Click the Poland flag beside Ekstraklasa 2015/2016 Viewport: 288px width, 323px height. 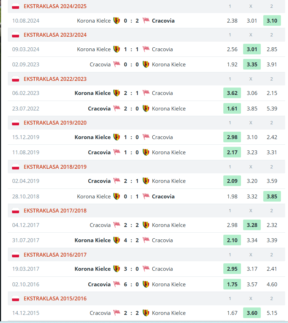[x=16, y=299]
